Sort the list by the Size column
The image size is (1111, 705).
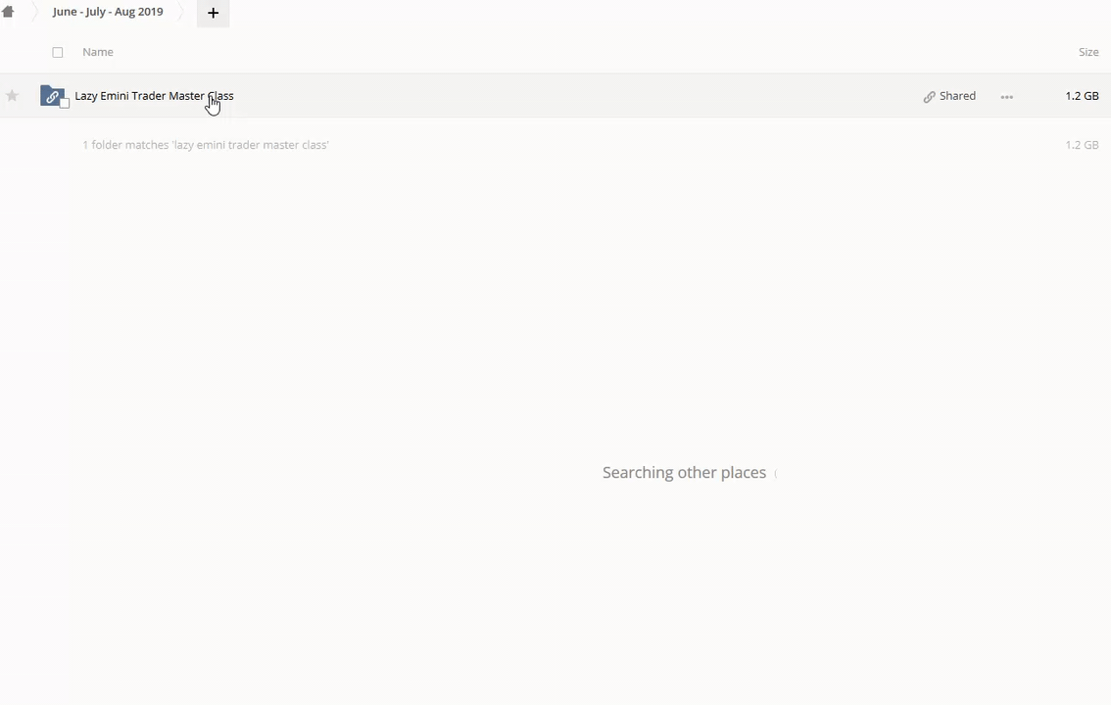[1087, 52]
